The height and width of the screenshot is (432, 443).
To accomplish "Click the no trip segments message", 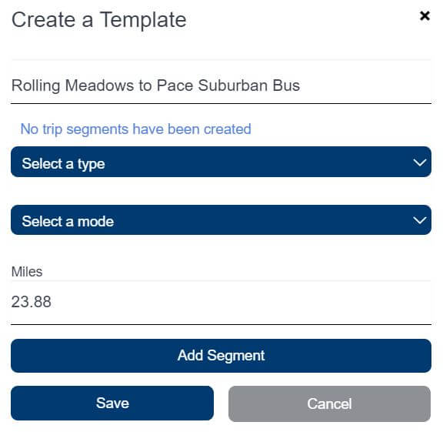I will click(135, 129).
